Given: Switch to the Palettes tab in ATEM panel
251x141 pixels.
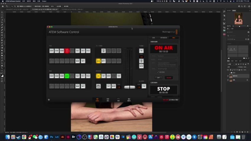Looking at the screenshot, I should click(x=154, y=38).
